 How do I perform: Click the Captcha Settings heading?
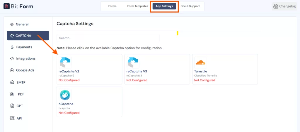(x=75, y=24)
